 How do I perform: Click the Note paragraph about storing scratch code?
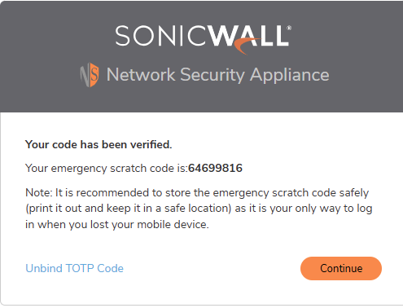point(199,209)
